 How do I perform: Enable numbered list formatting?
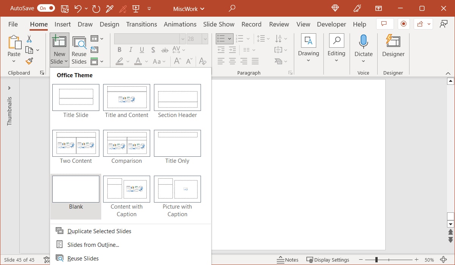240,38
